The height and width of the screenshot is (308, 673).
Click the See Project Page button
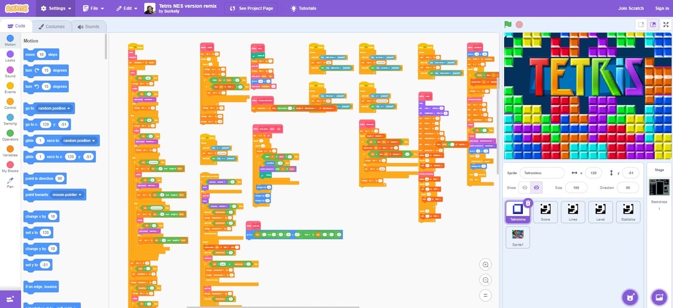pos(251,8)
